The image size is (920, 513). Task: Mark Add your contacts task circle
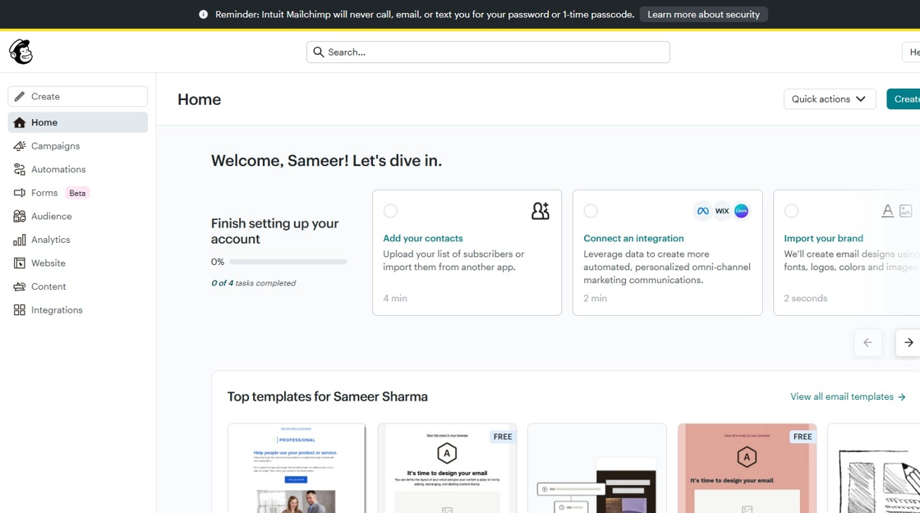(390, 210)
